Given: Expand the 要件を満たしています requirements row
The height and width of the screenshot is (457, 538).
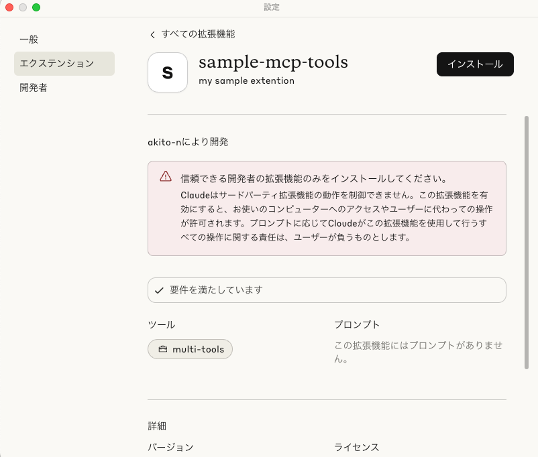Looking at the screenshot, I should pyautogui.click(x=327, y=290).
